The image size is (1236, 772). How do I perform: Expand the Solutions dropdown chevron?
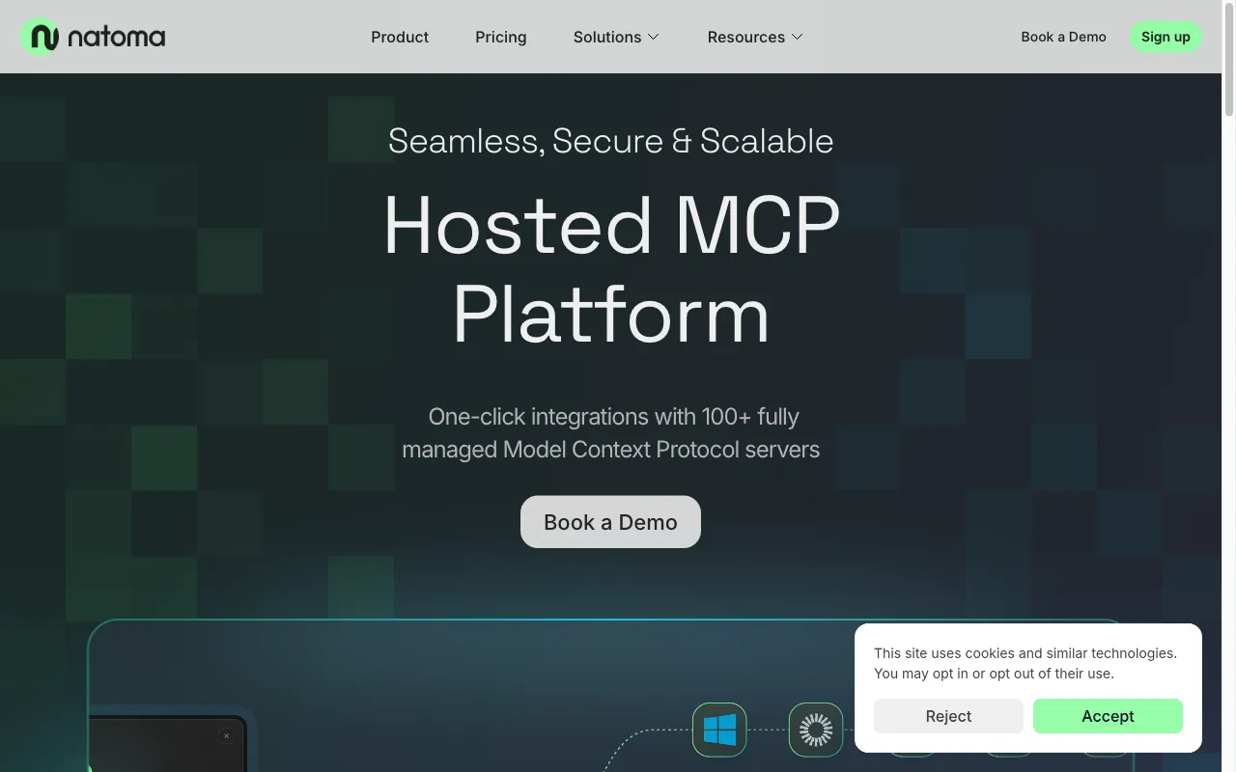[654, 37]
